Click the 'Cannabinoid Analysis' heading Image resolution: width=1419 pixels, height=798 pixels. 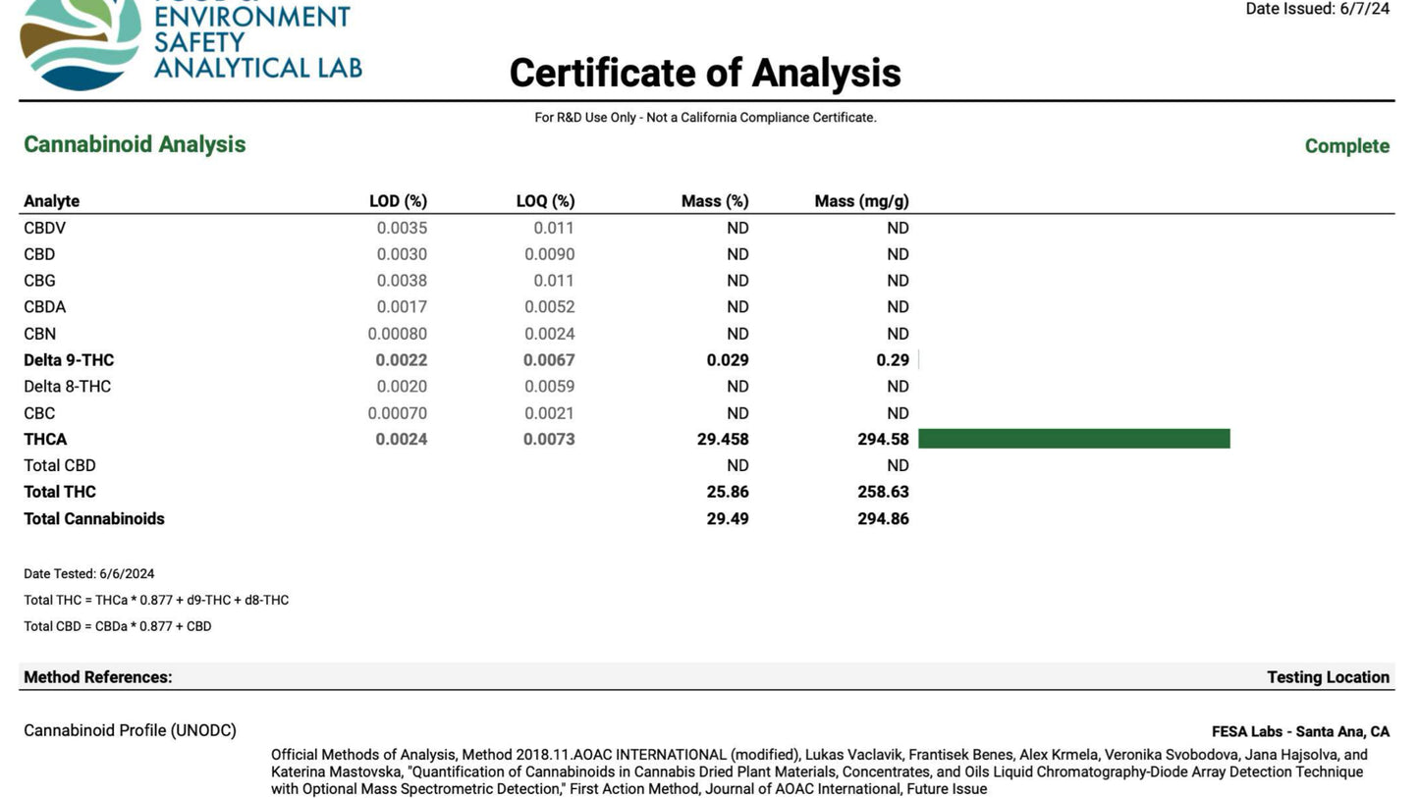pos(135,144)
